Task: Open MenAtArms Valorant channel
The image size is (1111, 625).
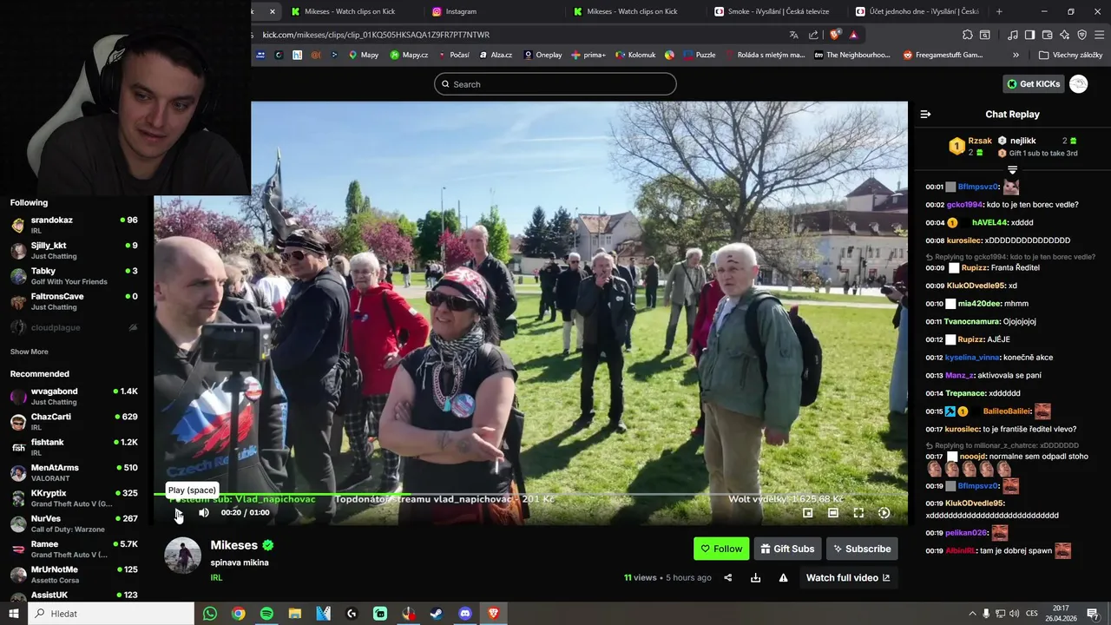Action: [74, 472]
